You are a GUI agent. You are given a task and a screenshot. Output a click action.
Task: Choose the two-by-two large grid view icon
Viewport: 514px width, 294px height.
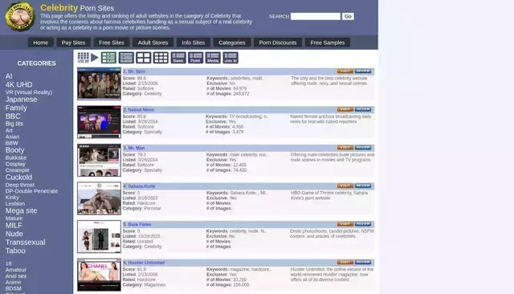143,58
